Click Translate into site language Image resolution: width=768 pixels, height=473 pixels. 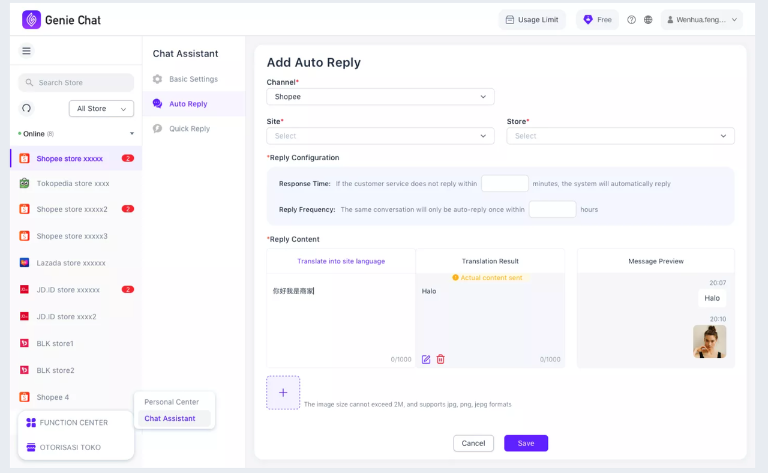341,261
